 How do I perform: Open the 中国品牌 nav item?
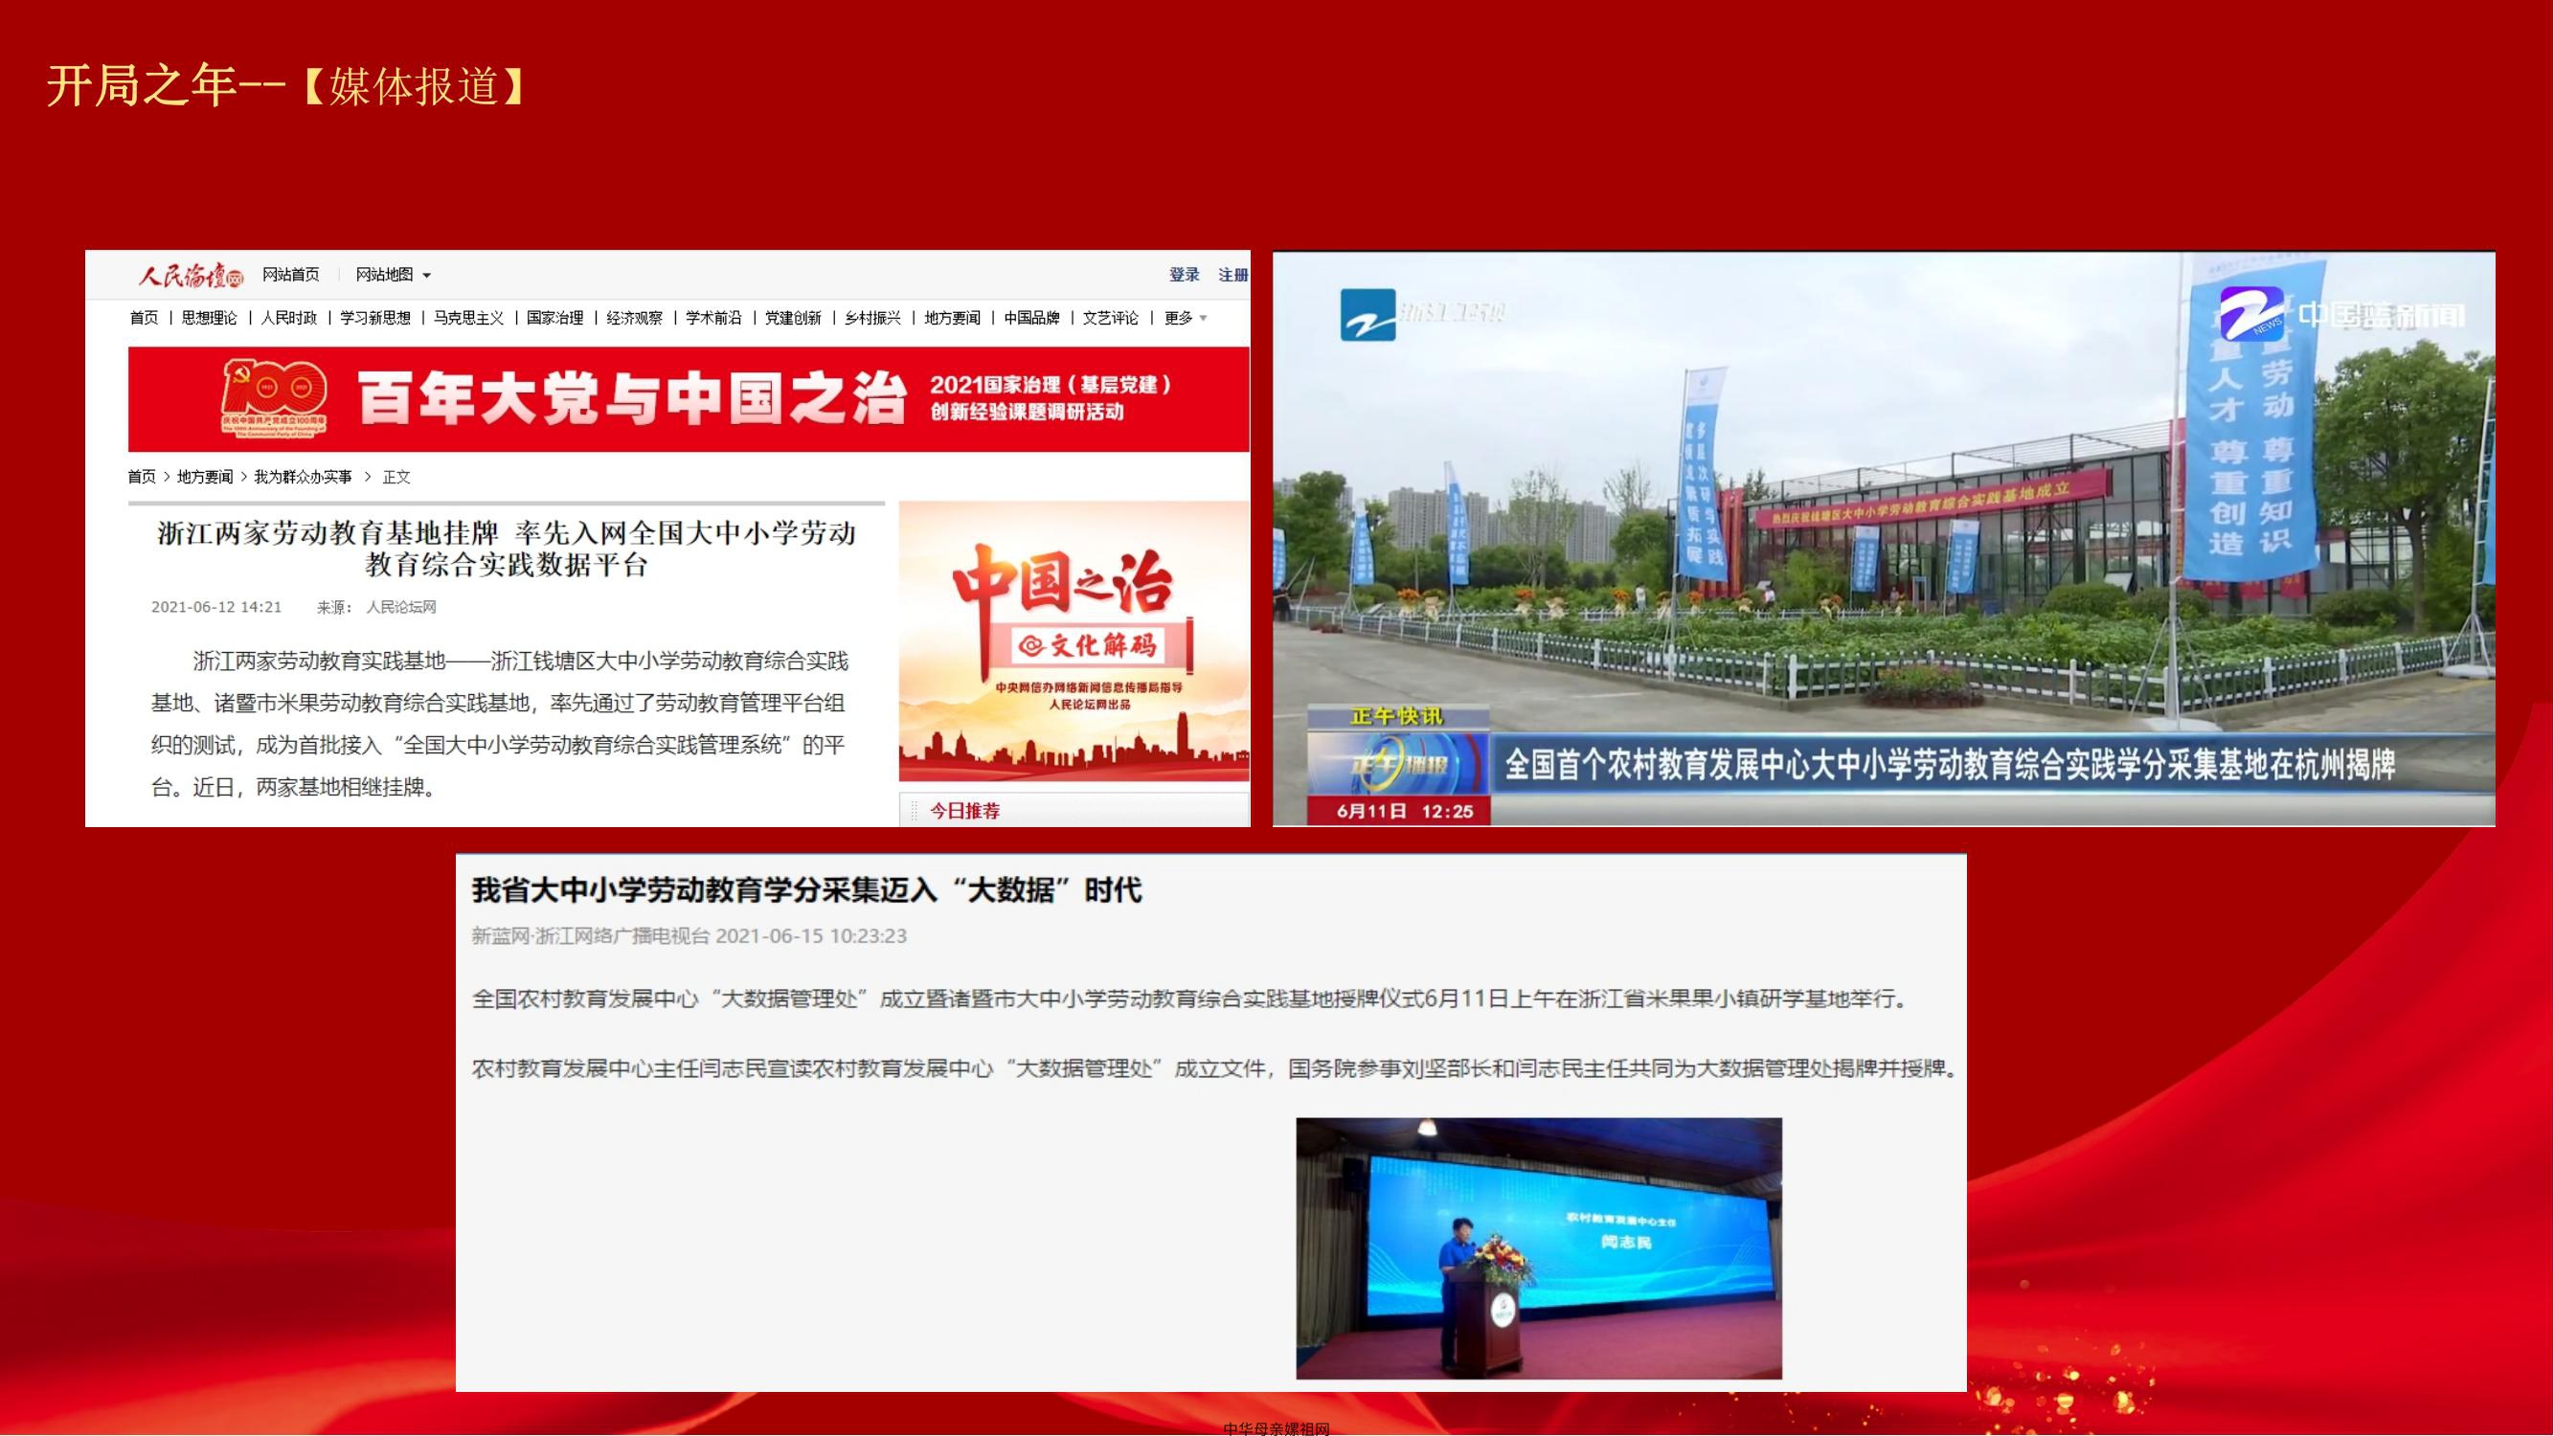tap(1031, 318)
